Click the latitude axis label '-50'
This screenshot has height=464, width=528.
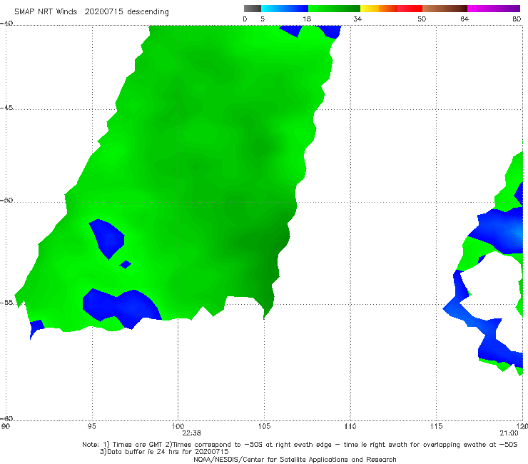pos(6,200)
